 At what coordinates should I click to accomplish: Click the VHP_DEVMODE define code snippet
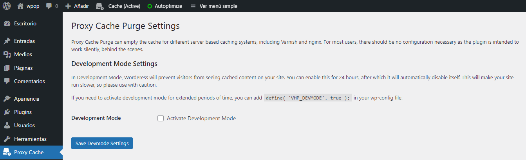(307, 98)
